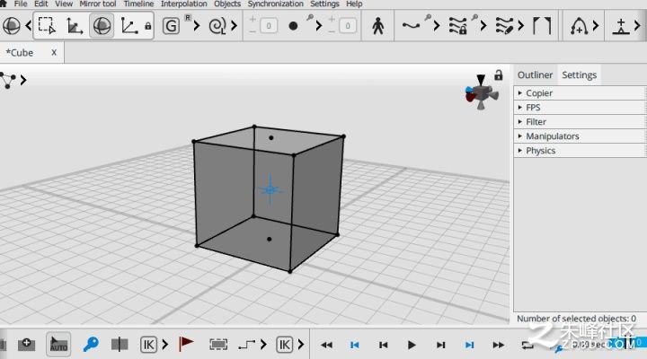Click the viewport node graph icon
647x359 pixels.
click(8, 80)
